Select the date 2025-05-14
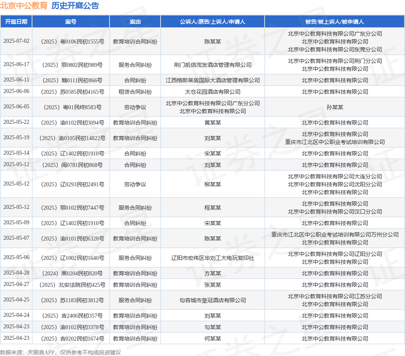The width and height of the screenshot is (405, 356). point(16,153)
